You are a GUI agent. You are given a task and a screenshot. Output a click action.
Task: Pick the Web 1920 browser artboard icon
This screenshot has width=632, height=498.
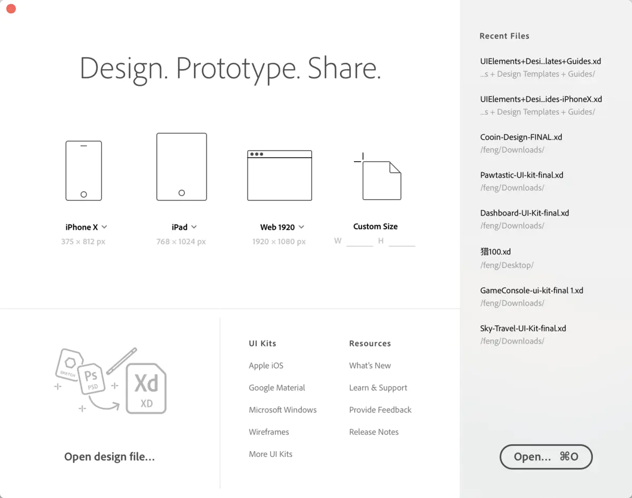280,175
